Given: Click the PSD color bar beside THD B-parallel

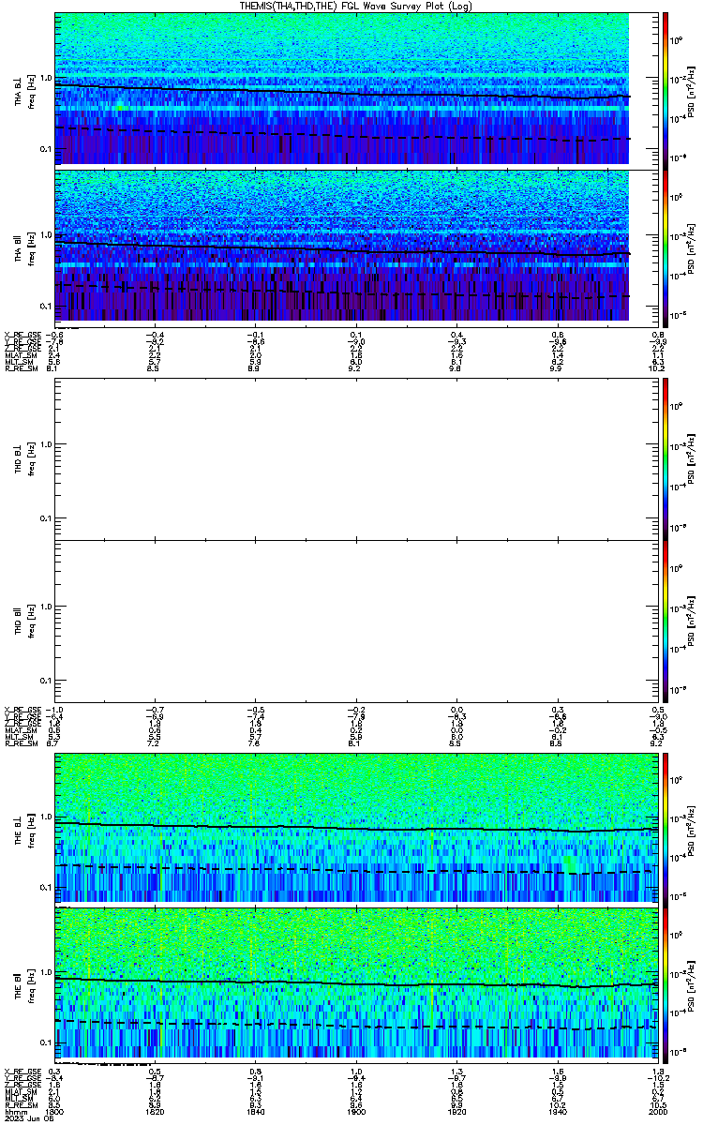Looking at the screenshot, I should tap(666, 621).
